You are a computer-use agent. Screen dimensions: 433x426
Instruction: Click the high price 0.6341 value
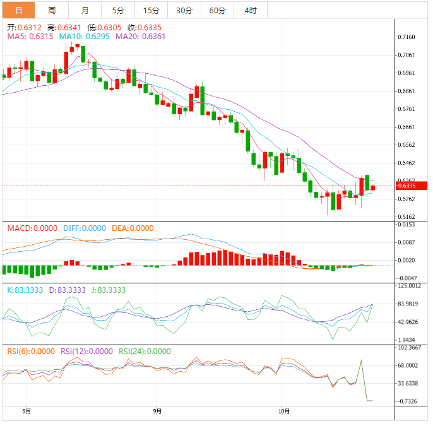click(x=69, y=28)
